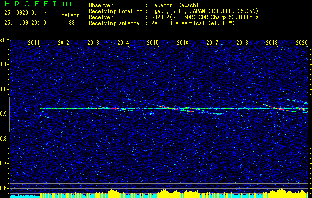Image resolution: width=312 pixels, height=198 pixels.
Task: Click the 'meteor' label
Action: pyautogui.click(x=70, y=15)
